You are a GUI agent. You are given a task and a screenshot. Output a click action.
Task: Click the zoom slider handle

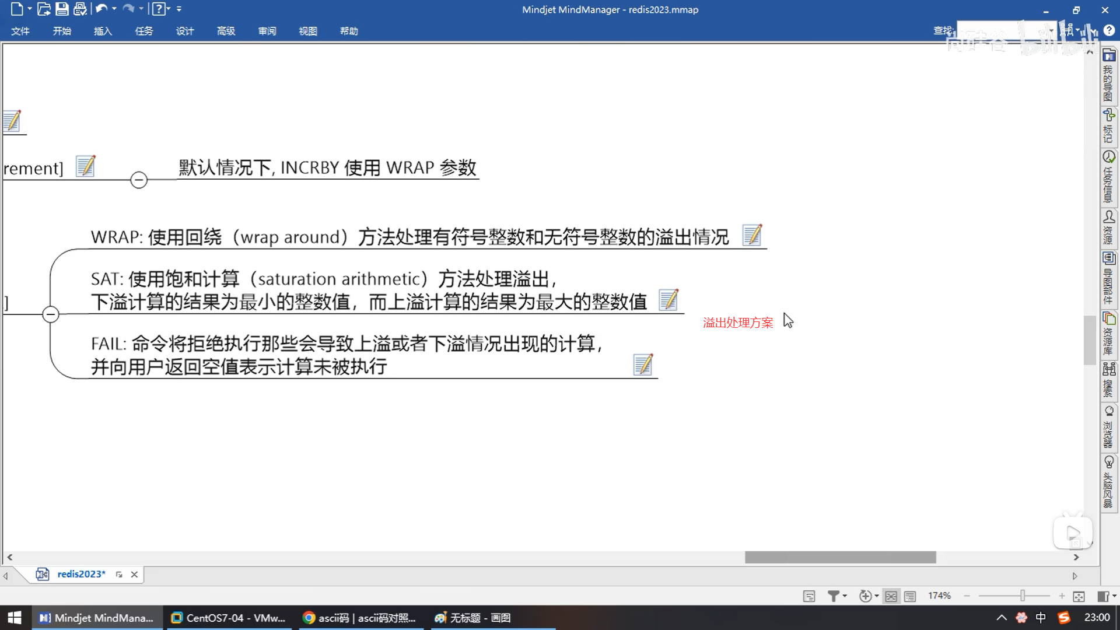1023,596
